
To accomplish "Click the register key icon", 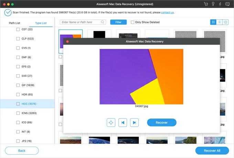I will click(213, 4).
